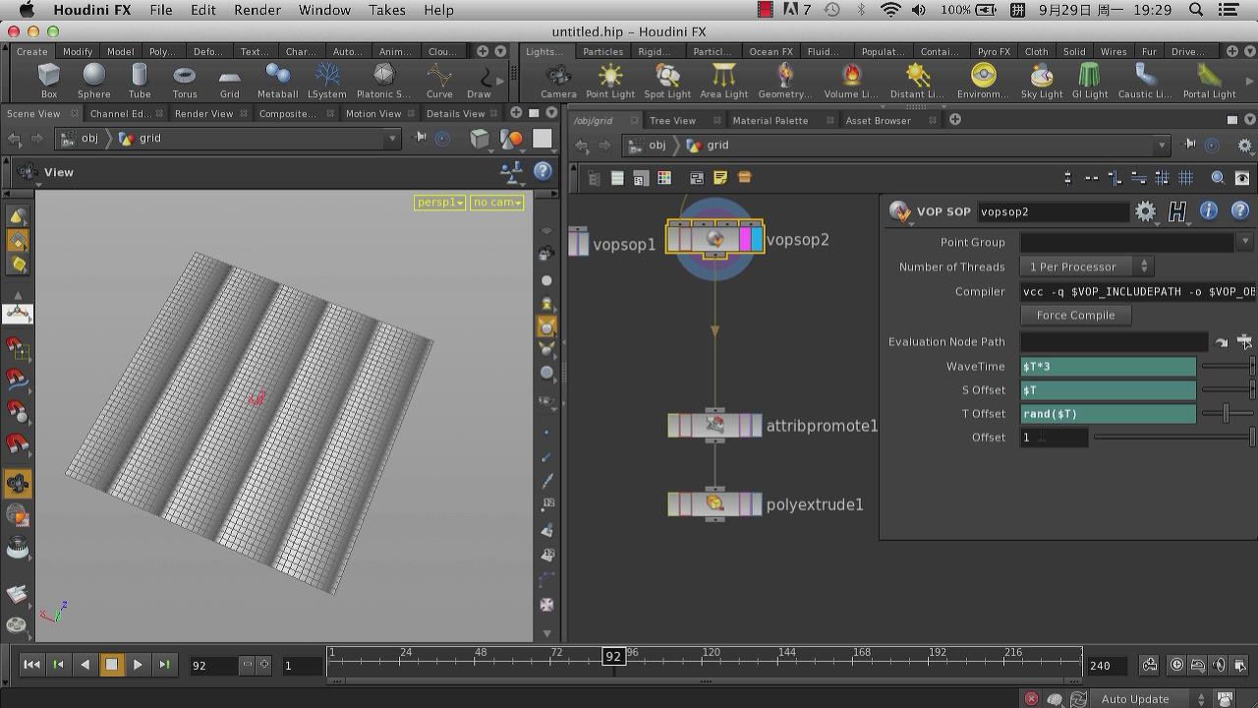
Task: Click the current frame number field
Action: click(214, 666)
